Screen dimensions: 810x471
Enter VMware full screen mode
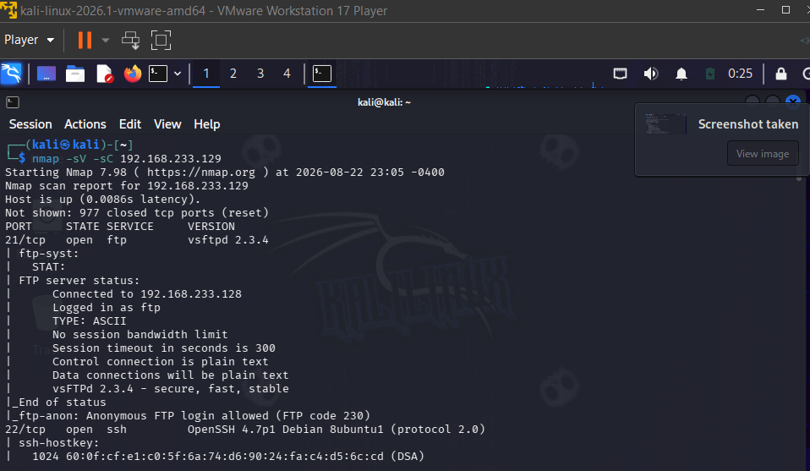[161, 41]
